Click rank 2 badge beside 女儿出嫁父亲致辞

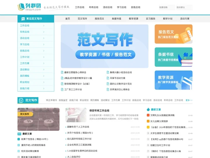point(148,121)
